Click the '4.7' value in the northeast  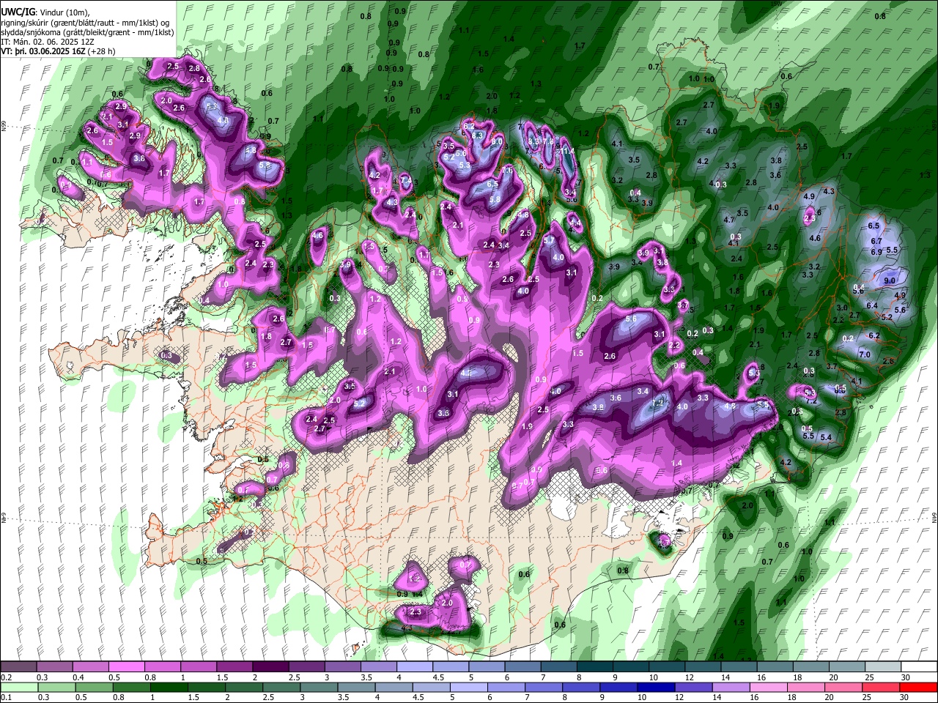click(729, 220)
